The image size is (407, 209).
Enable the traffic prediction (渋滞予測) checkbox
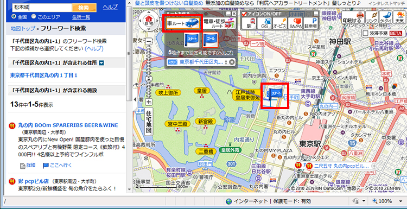coord(366,33)
